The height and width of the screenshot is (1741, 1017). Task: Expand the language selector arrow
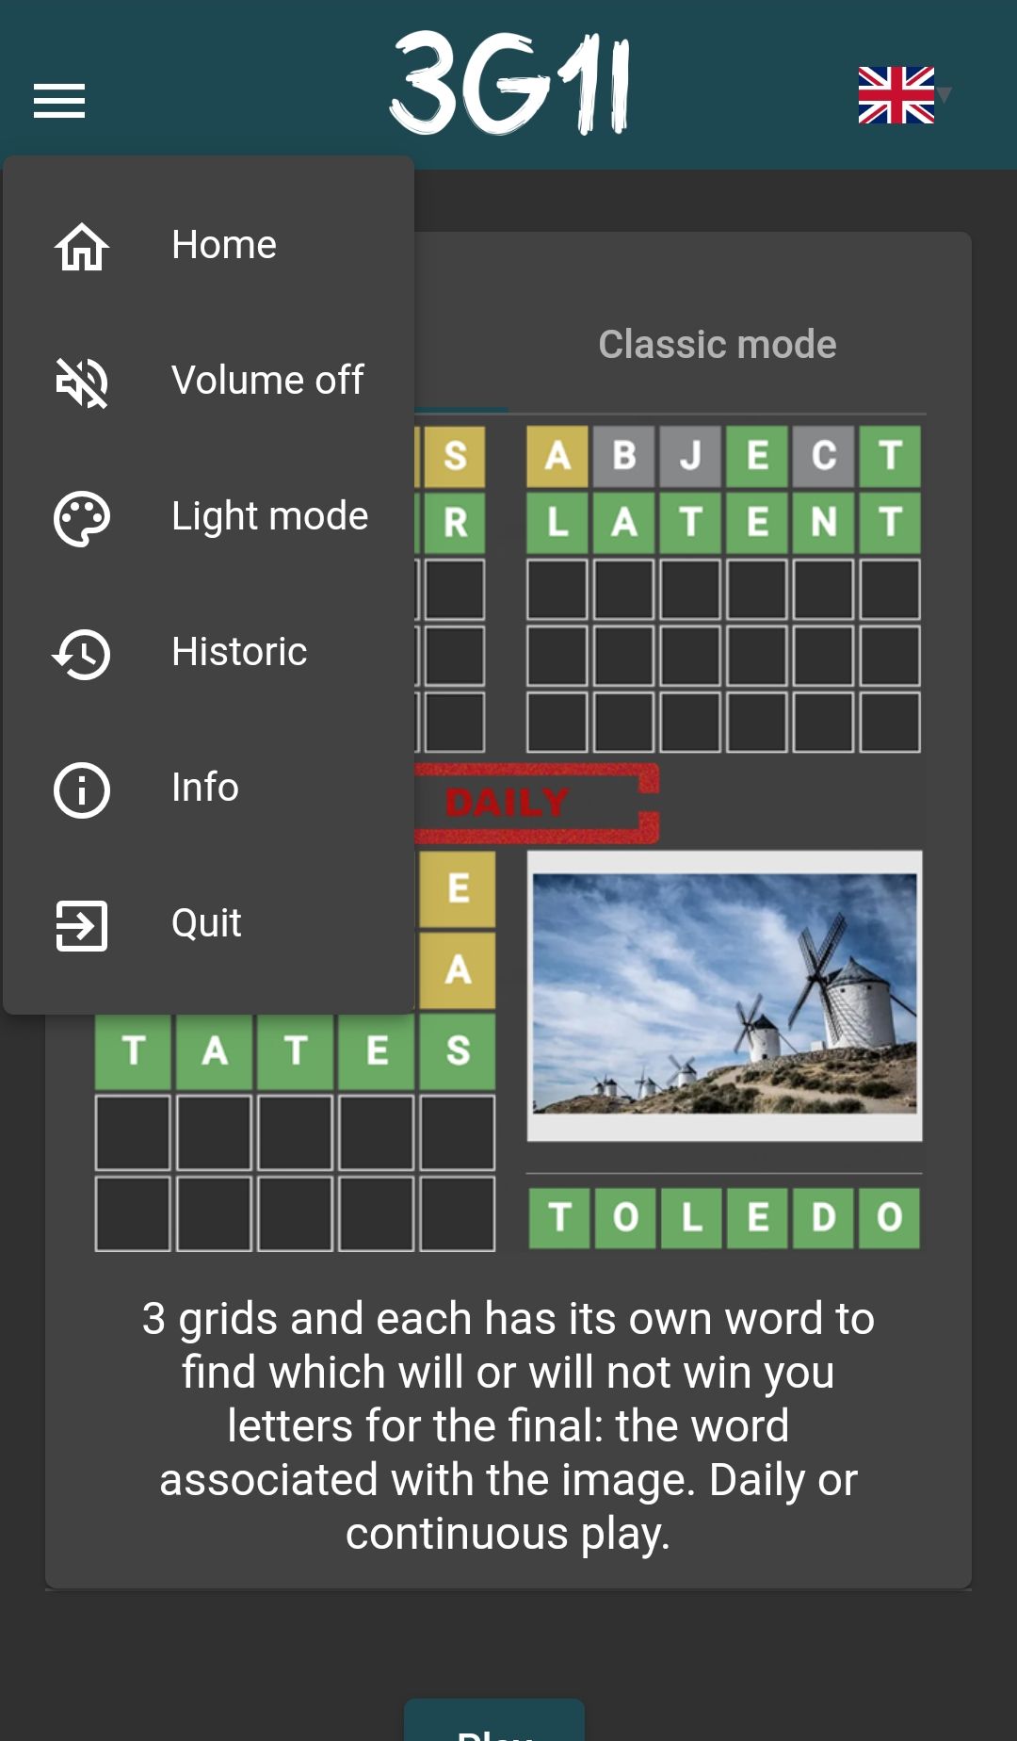click(944, 94)
